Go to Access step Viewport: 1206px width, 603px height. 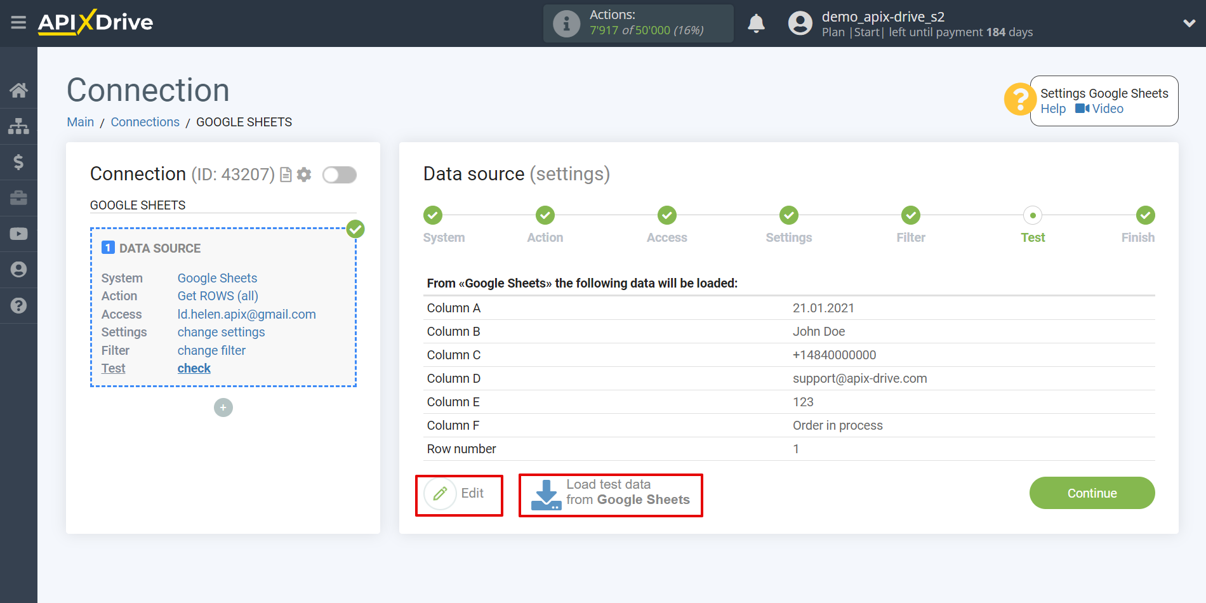[x=666, y=216]
